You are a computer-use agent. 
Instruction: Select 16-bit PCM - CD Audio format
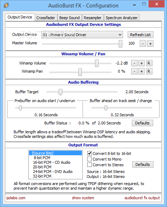coord(55,162)
